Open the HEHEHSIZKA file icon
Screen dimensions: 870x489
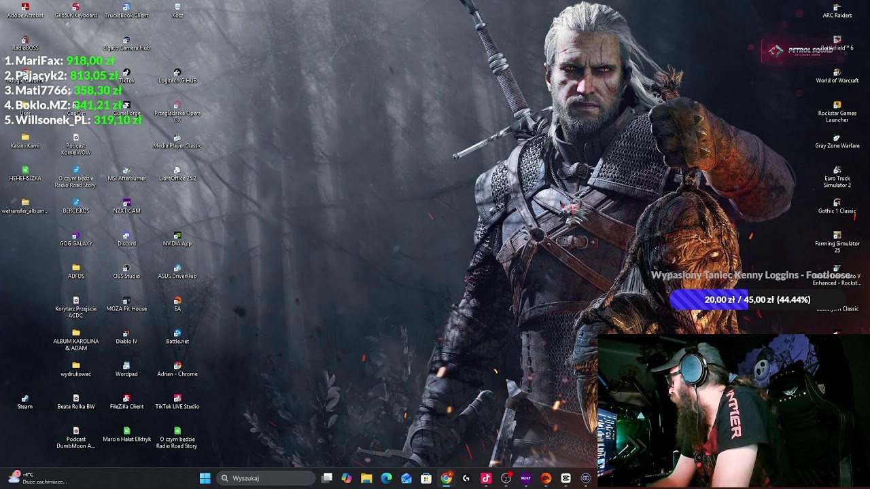[x=25, y=173]
